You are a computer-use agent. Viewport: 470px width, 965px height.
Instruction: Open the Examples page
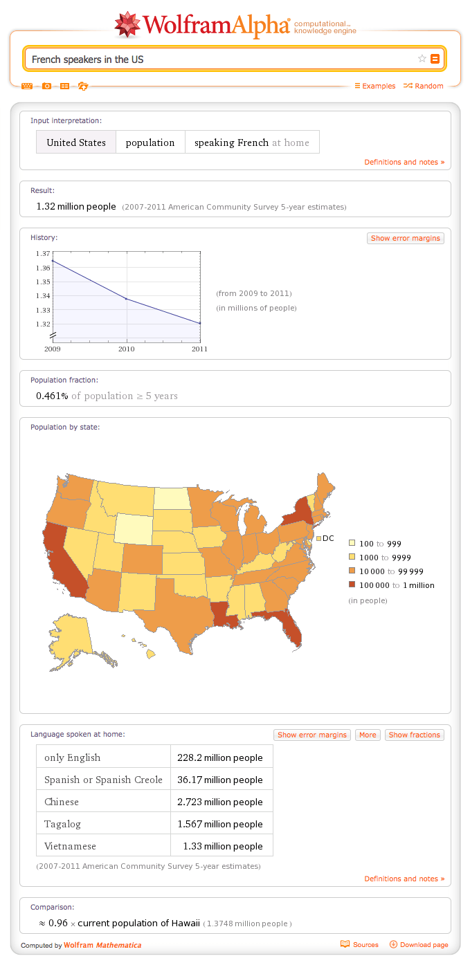[x=377, y=85]
